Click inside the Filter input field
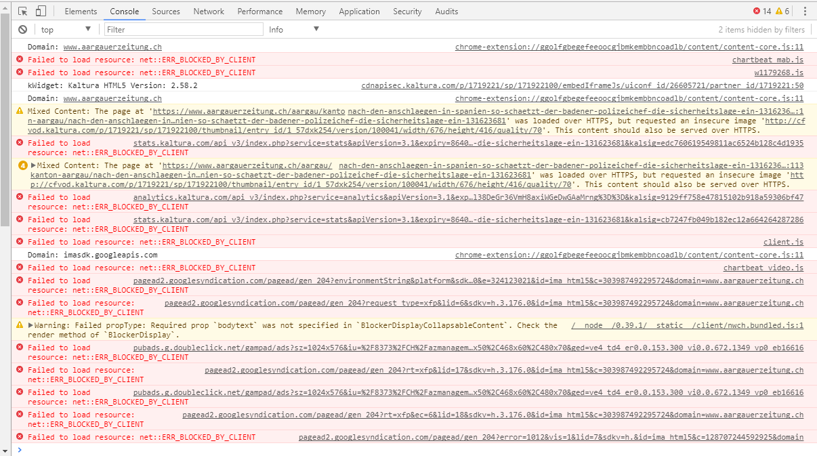817x456 pixels. click(x=183, y=29)
